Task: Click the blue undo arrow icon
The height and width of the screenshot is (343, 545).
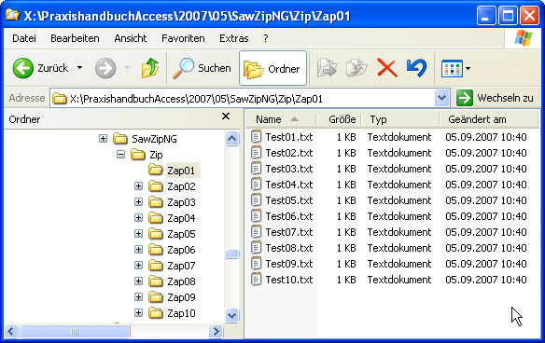Action: pos(416,68)
